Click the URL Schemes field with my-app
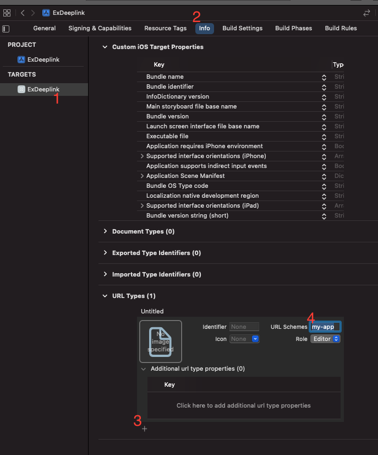This screenshot has width=378, height=455. (x=325, y=327)
